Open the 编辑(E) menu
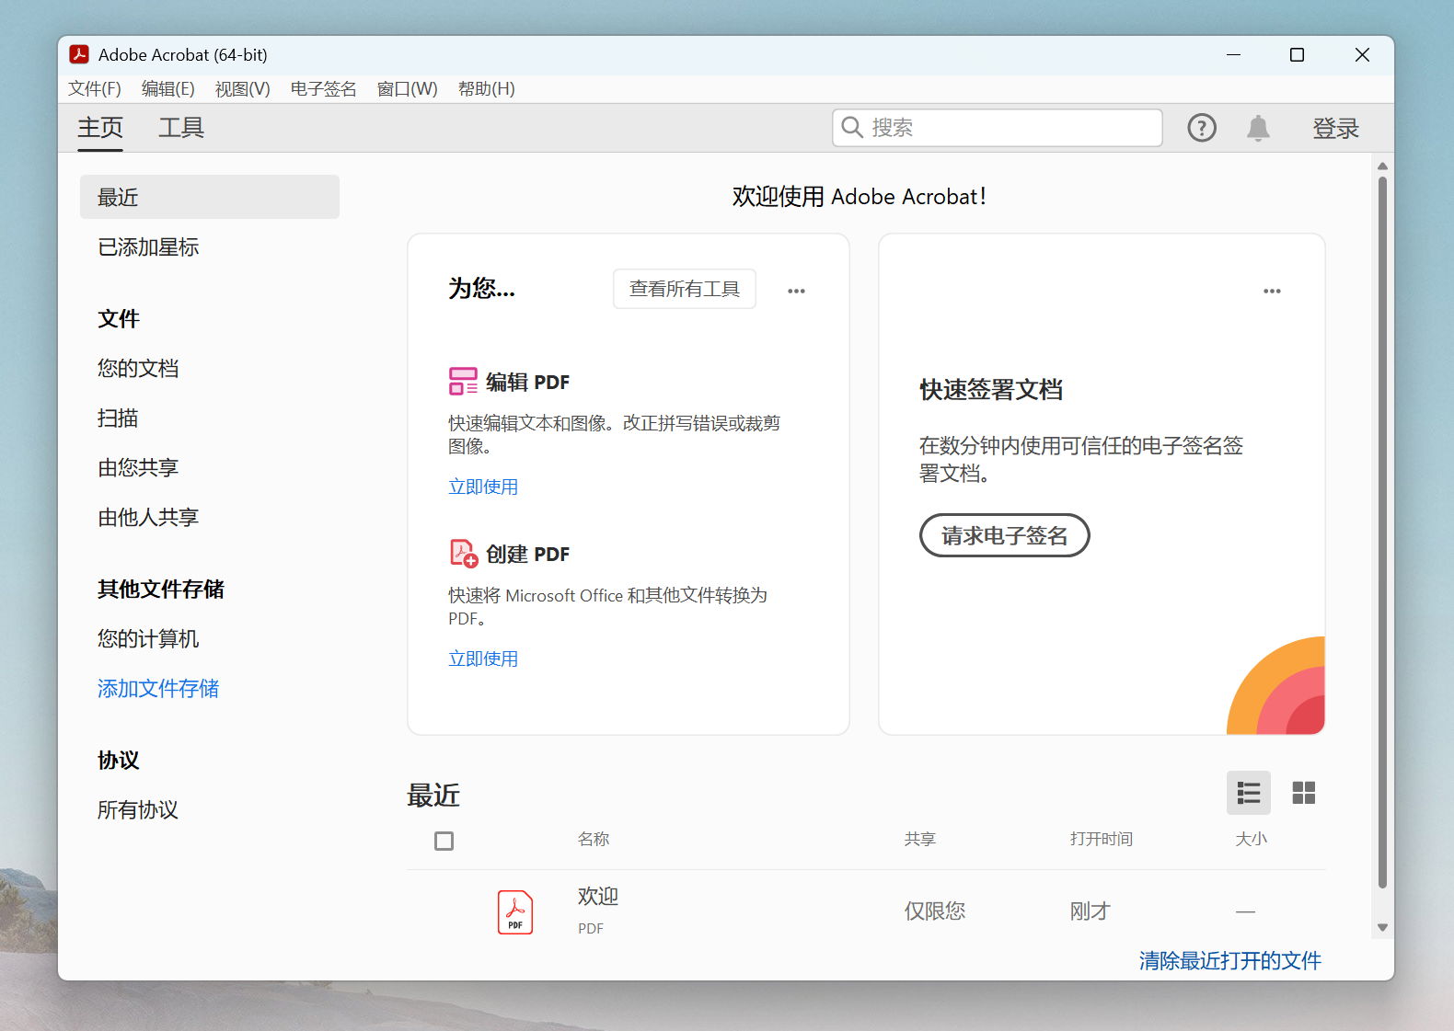Screen dimensions: 1454x1031 (168, 89)
